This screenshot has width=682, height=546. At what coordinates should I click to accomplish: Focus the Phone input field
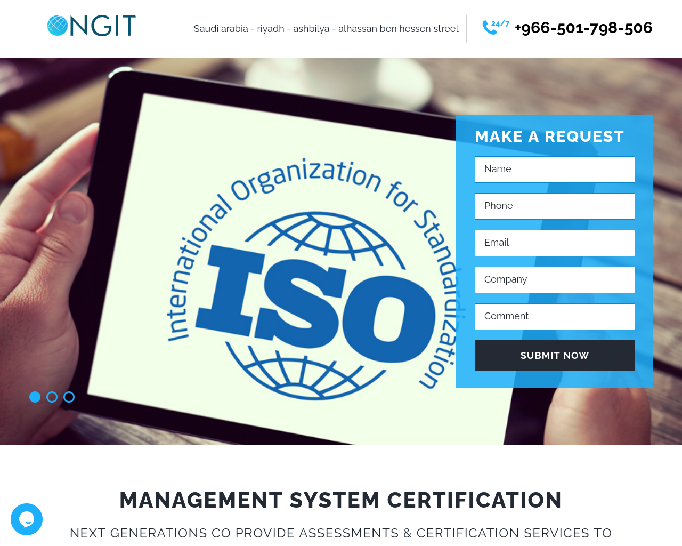[555, 206]
